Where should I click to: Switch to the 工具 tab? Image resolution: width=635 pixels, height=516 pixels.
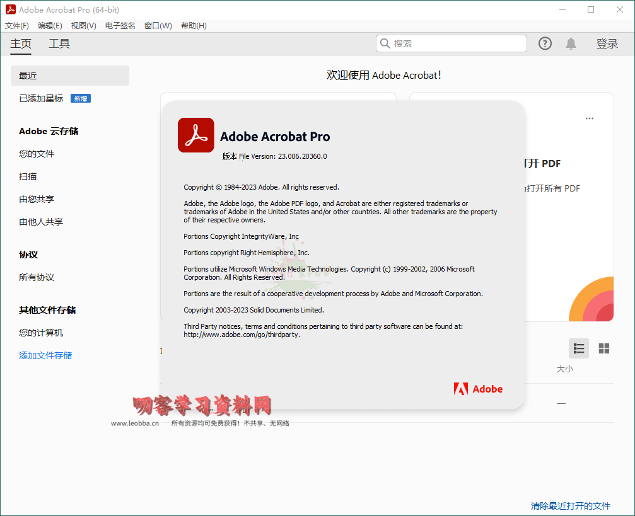[59, 43]
